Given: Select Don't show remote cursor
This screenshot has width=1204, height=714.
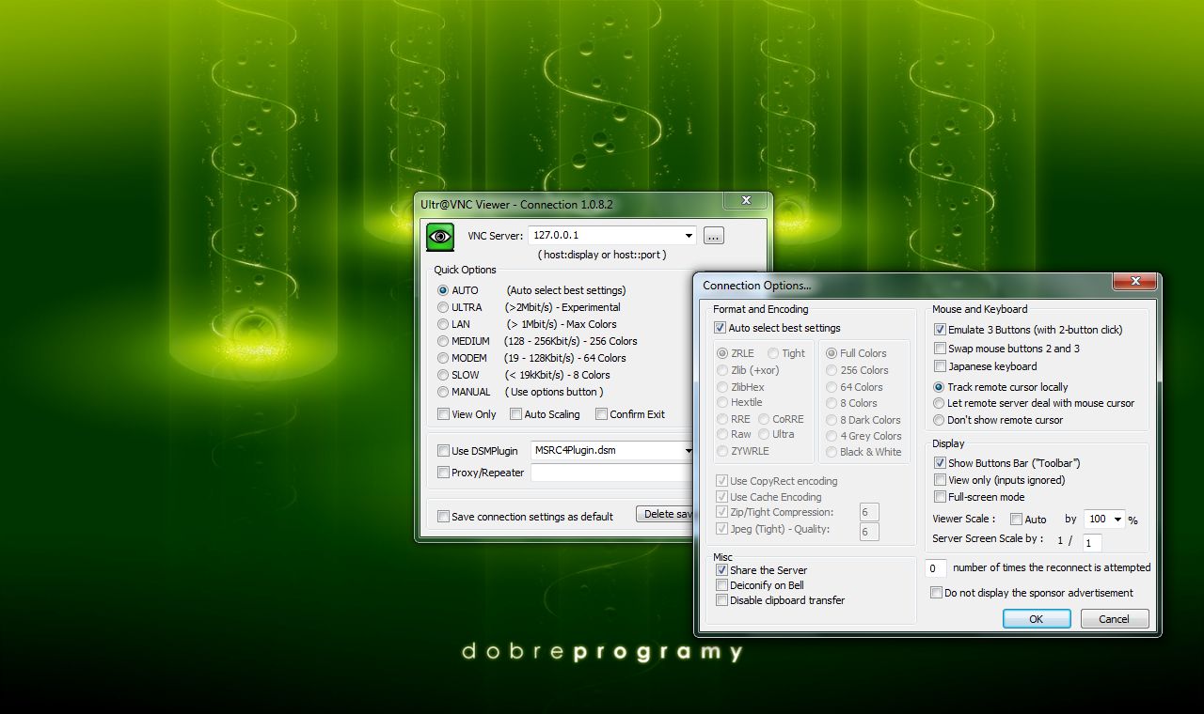Looking at the screenshot, I should point(939,420).
